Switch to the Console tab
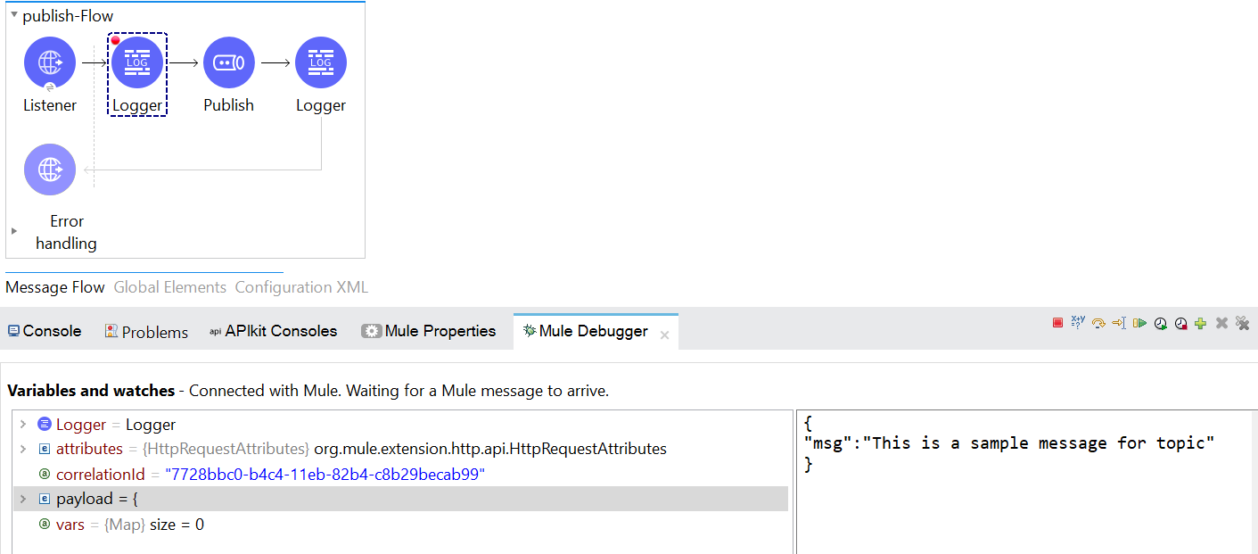 click(44, 330)
